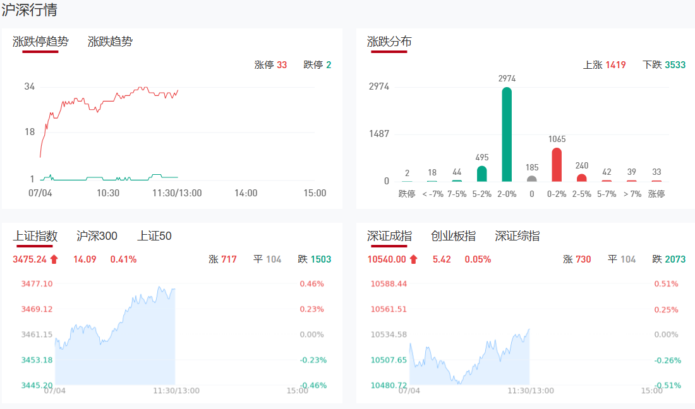Screen dimensions: 695x409
Task: Click the red up arrow beside 10540.00
Action: pyautogui.click(x=413, y=259)
